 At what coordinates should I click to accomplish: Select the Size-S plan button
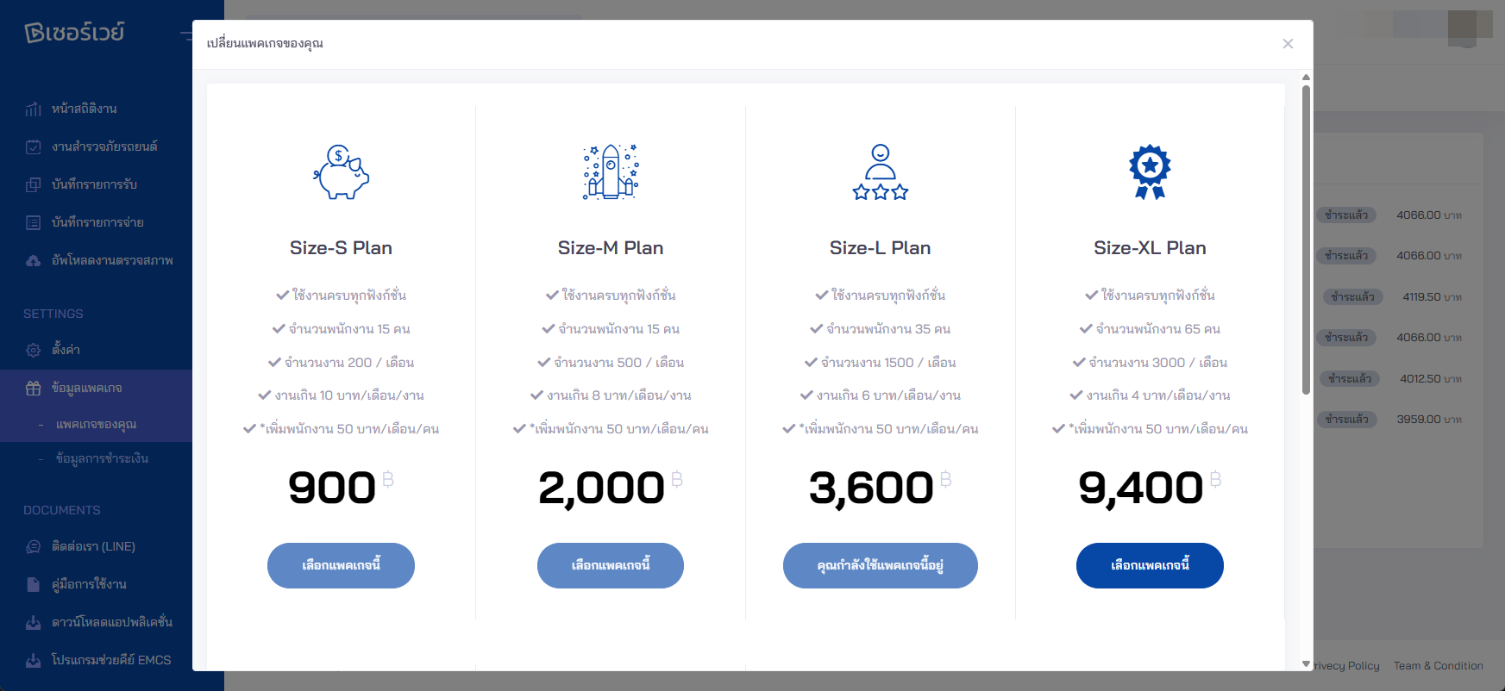(x=341, y=565)
